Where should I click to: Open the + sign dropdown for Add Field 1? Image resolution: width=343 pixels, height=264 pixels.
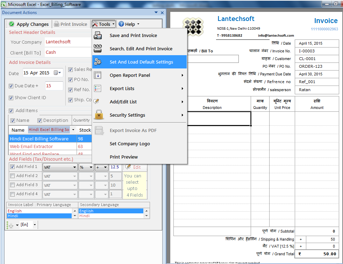106,167
